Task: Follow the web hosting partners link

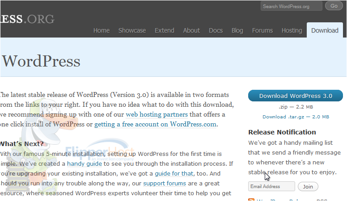Action: pos(157,114)
